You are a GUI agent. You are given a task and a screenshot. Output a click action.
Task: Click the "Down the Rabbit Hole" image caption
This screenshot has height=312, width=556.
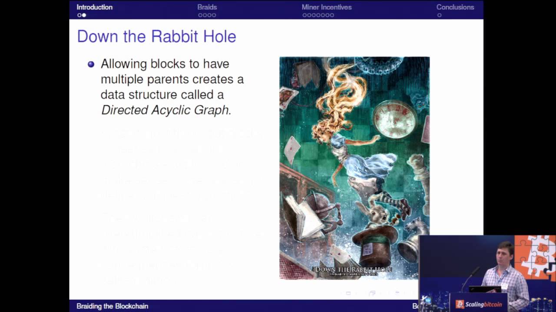point(353,270)
